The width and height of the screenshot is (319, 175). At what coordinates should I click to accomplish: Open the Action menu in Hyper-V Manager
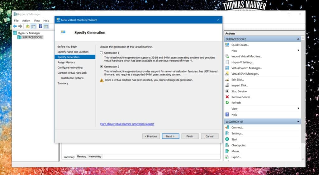click(26, 21)
